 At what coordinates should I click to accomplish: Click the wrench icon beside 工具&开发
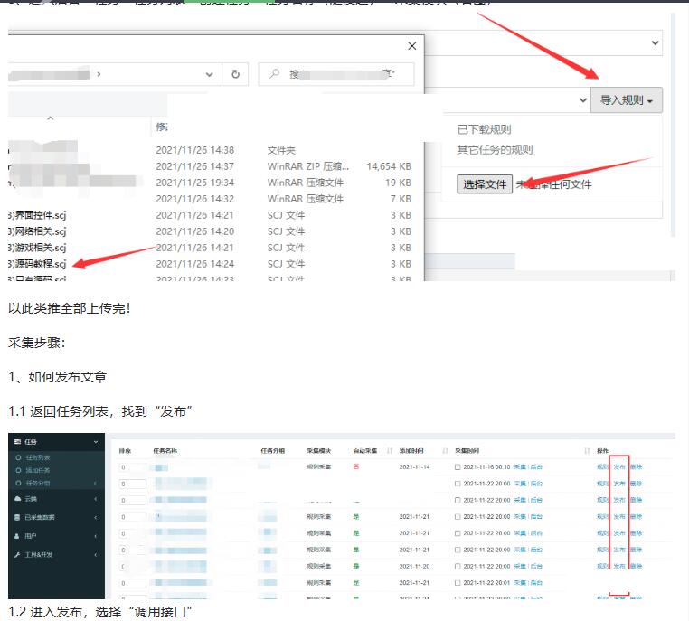click(17, 555)
